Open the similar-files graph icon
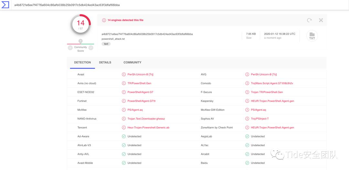The height and width of the screenshot is (170, 349). click(x=321, y=20)
